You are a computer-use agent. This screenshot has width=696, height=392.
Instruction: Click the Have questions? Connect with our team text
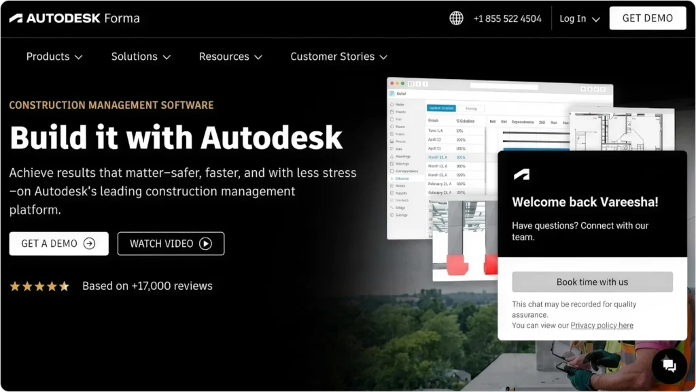pos(580,231)
